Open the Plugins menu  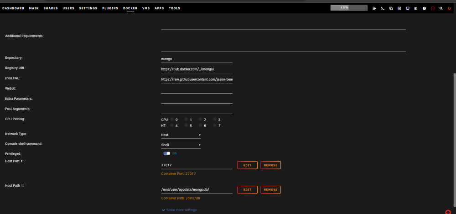[110, 8]
